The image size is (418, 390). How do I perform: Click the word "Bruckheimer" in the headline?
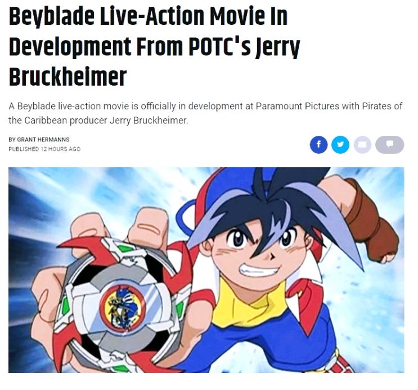pyautogui.click(x=68, y=77)
